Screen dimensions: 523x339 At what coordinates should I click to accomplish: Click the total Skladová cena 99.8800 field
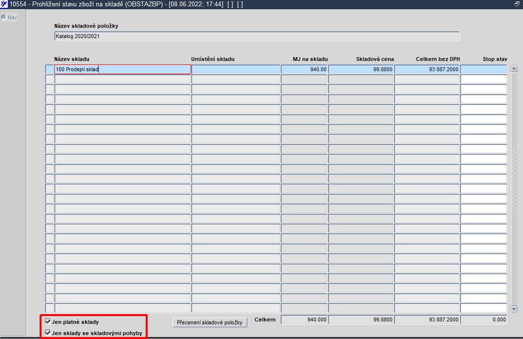[361, 319]
